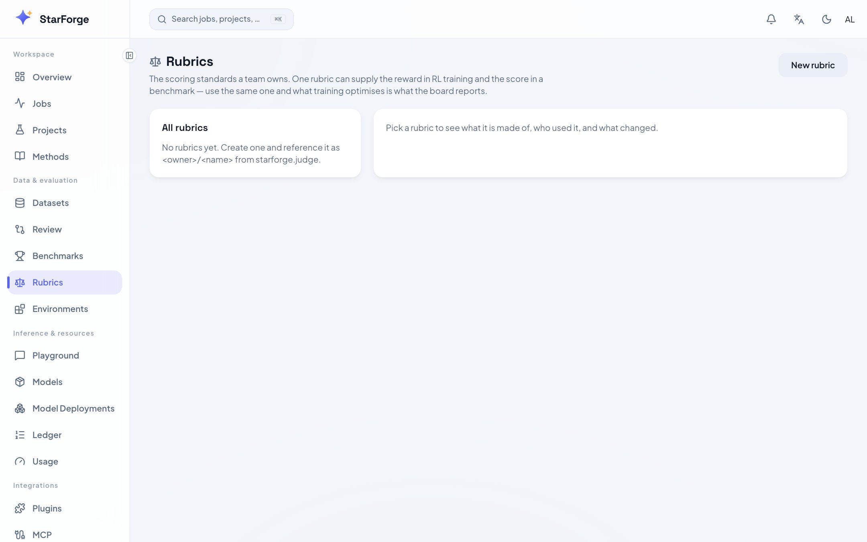Open the Ledger page
867x542 pixels.
[x=65, y=435]
